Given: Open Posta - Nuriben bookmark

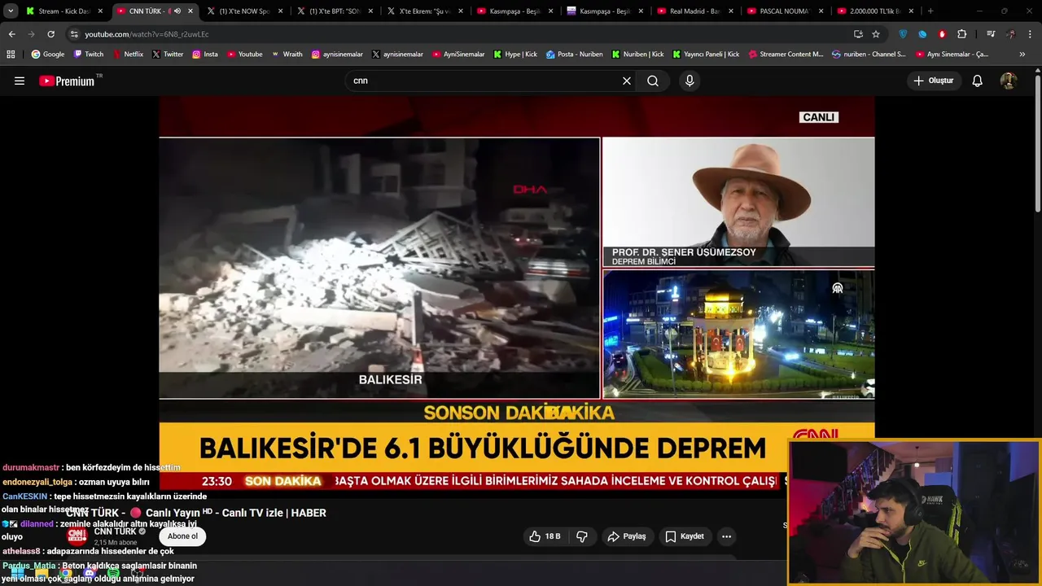Looking at the screenshot, I should pos(575,54).
